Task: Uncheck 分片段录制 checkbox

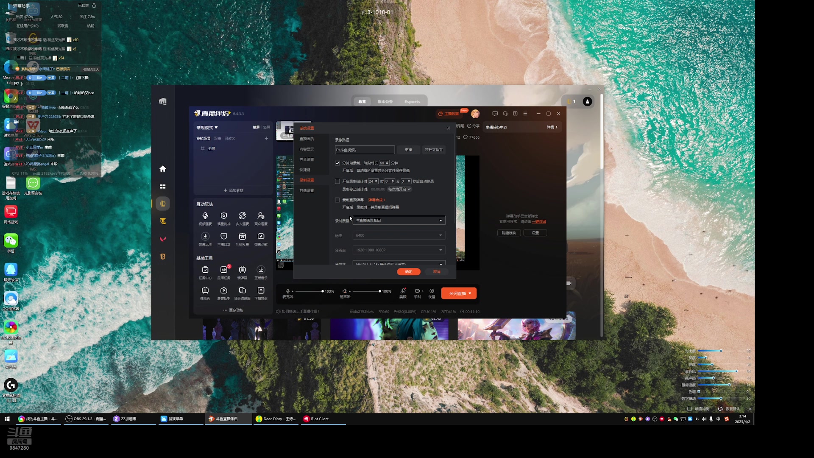Action: click(337, 163)
